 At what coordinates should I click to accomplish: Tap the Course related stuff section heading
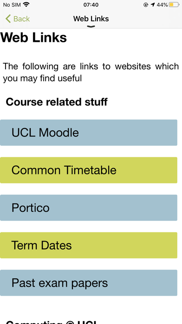point(57,102)
